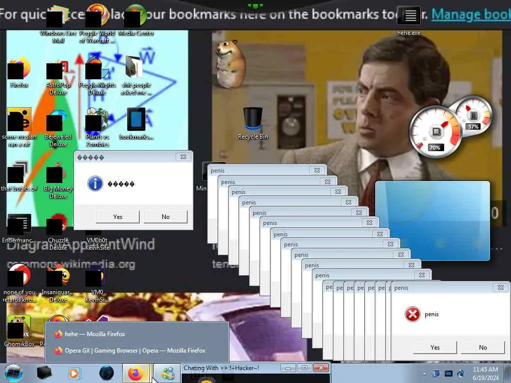
Task: Open the Windows Start orb
Action: tap(13, 373)
